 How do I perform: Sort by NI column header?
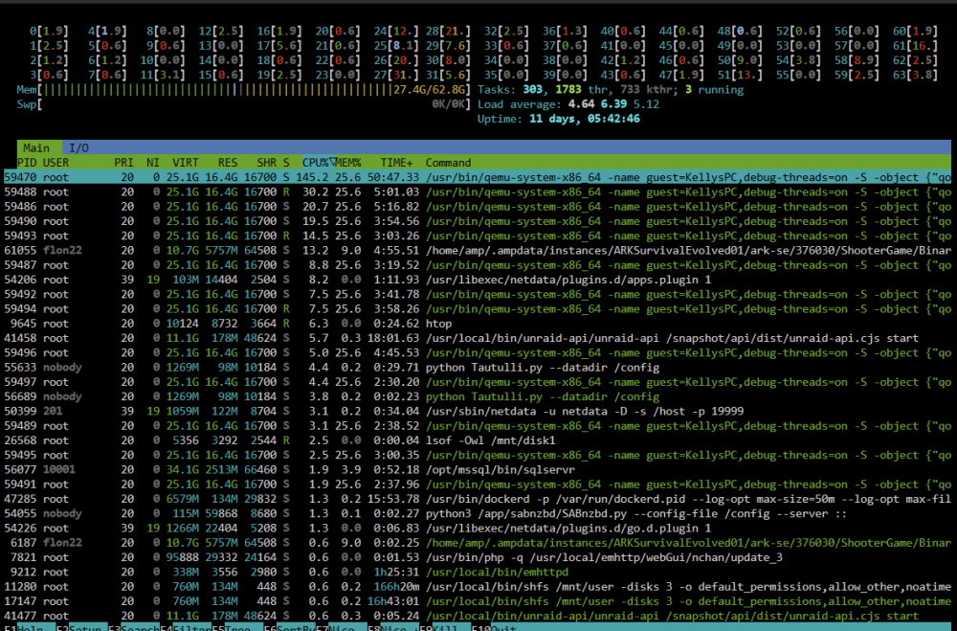[x=152, y=163]
